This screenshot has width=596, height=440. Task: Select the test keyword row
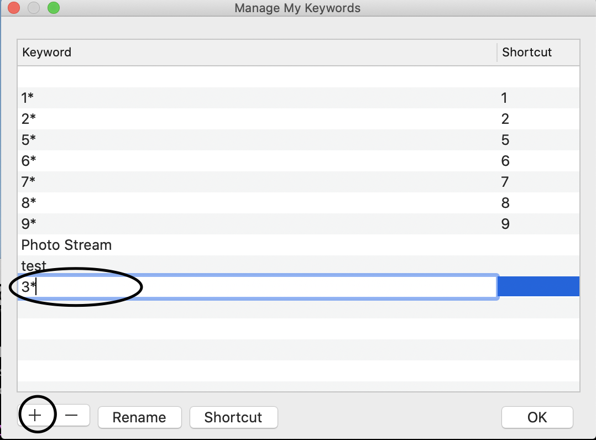299,265
